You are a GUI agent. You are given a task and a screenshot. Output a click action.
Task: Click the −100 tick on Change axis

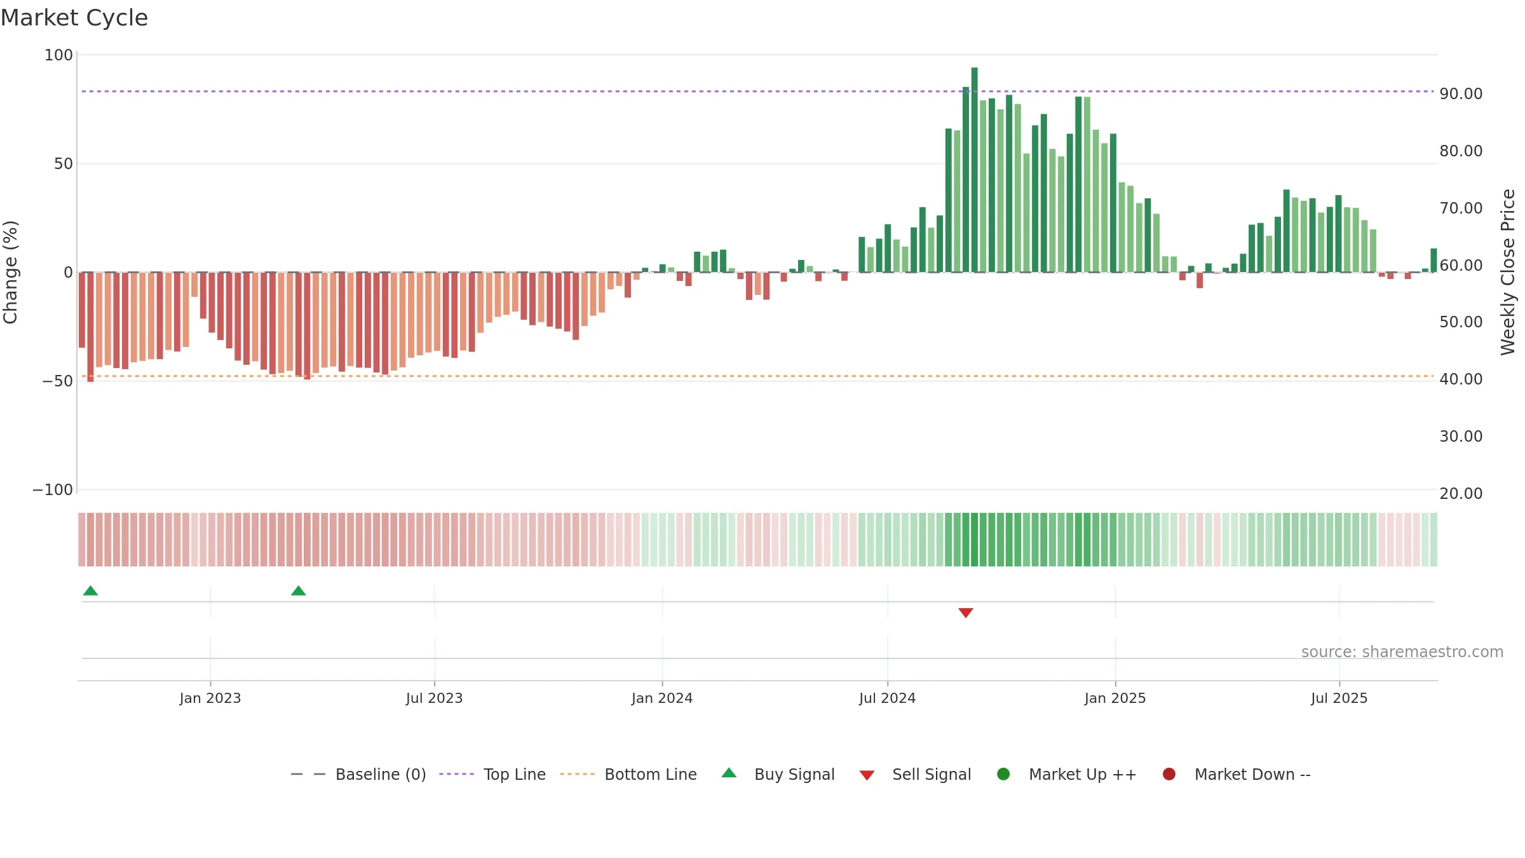pyautogui.click(x=53, y=490)
